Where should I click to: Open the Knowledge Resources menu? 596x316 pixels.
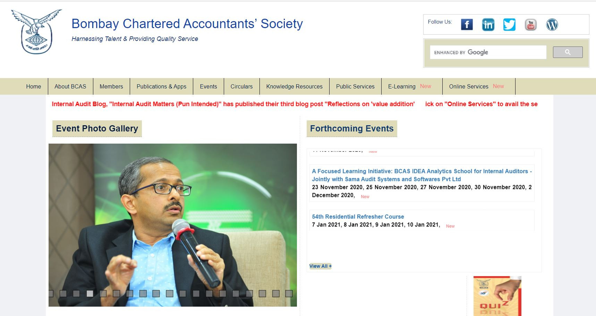(x=294, y=86)
